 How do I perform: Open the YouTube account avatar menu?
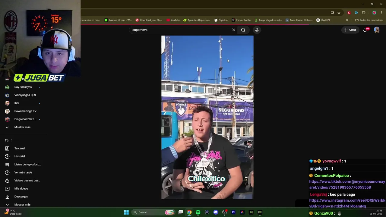coord(376,30)
